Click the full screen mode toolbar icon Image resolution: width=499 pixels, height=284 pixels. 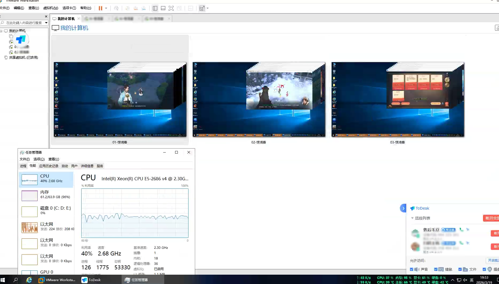tap(171, 8)
